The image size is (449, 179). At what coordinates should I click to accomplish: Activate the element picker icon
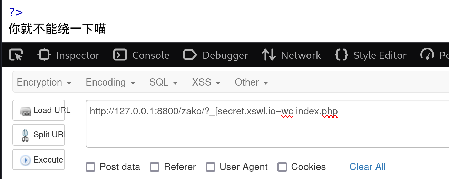click(16, 55)
